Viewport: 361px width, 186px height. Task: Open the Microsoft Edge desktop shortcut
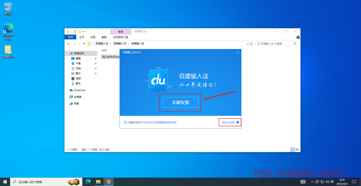pos(8,31)
